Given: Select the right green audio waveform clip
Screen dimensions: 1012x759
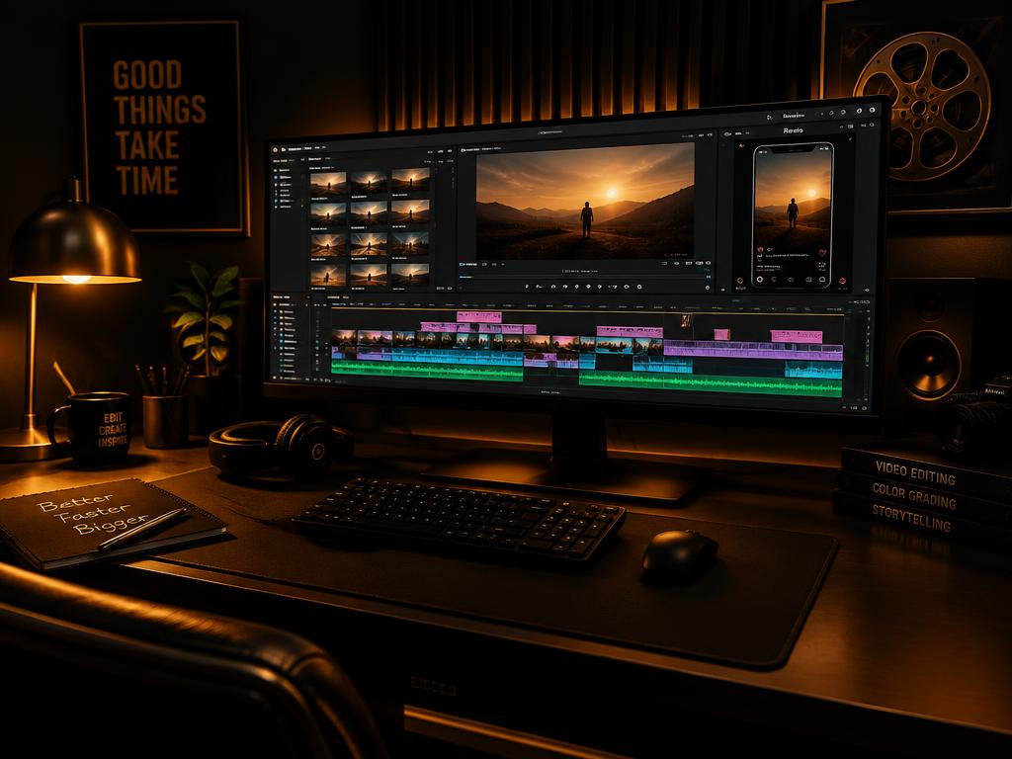Looking at the screenshot, I should point(711,383).
